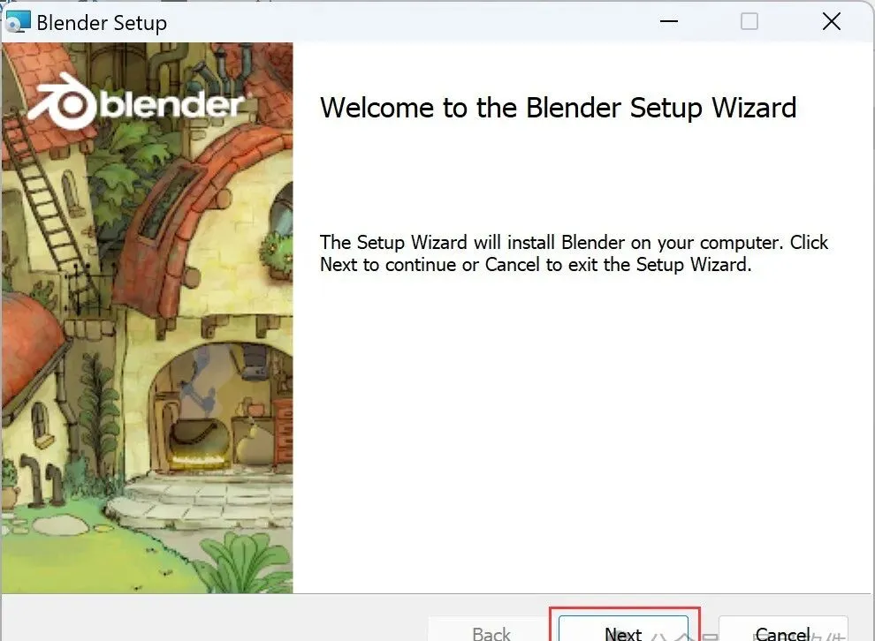This screenshot has width=875, height=641.
Task: Click the Blender logo on the banner
Action: pyautogui.click(x=137, y=102)
